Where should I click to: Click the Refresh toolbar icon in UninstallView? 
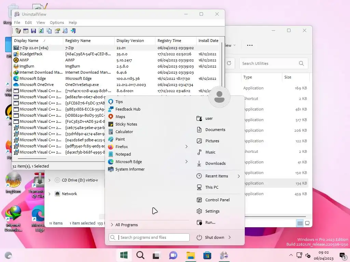click(41, 31)
